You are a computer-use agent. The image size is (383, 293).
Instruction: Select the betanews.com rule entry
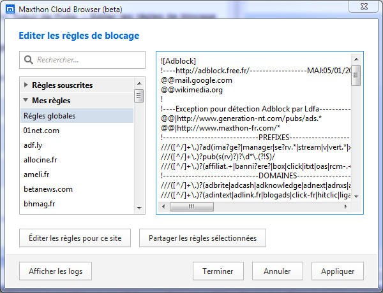(x=77, y=189)
